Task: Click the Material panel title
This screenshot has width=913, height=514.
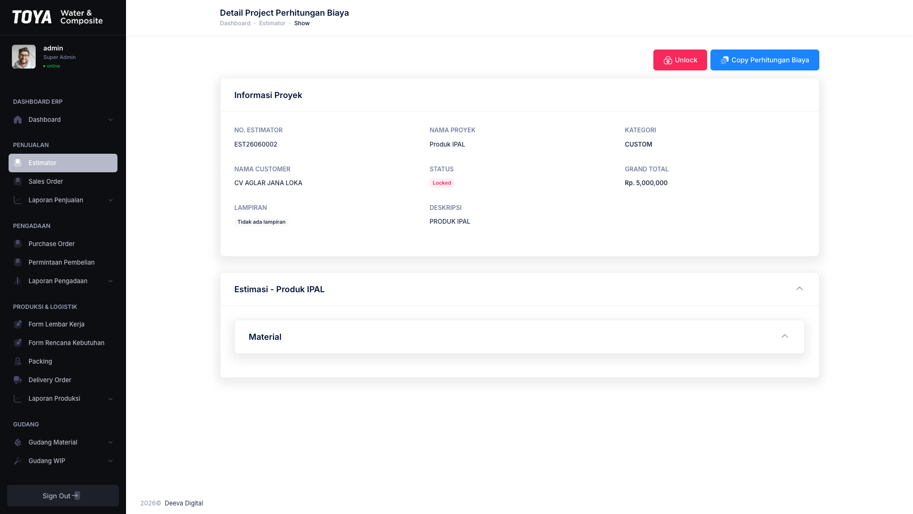Action: (x=265, y=337)
